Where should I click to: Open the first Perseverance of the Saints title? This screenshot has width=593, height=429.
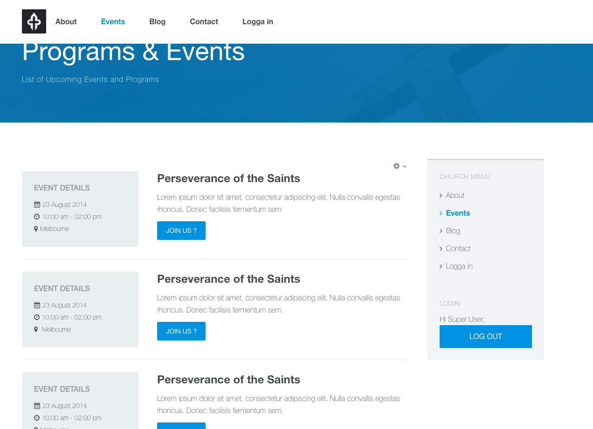coord(228,178)
